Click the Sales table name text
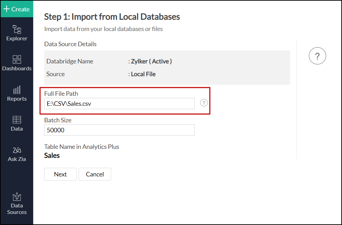The width and height of the screenshot is (342, 225). coord(52,156)
